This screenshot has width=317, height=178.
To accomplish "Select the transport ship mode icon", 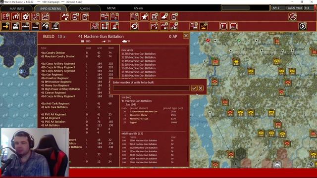I will (35, 26).
